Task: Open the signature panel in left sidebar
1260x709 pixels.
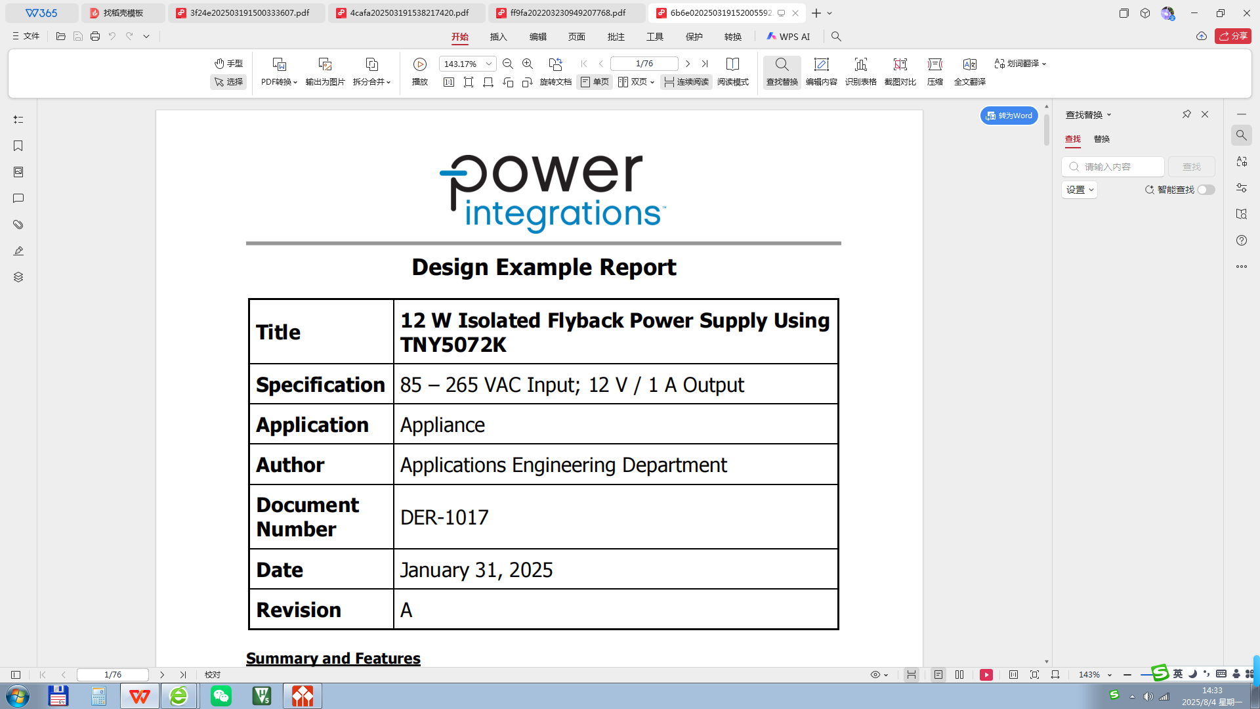Action: click(18, 251)
